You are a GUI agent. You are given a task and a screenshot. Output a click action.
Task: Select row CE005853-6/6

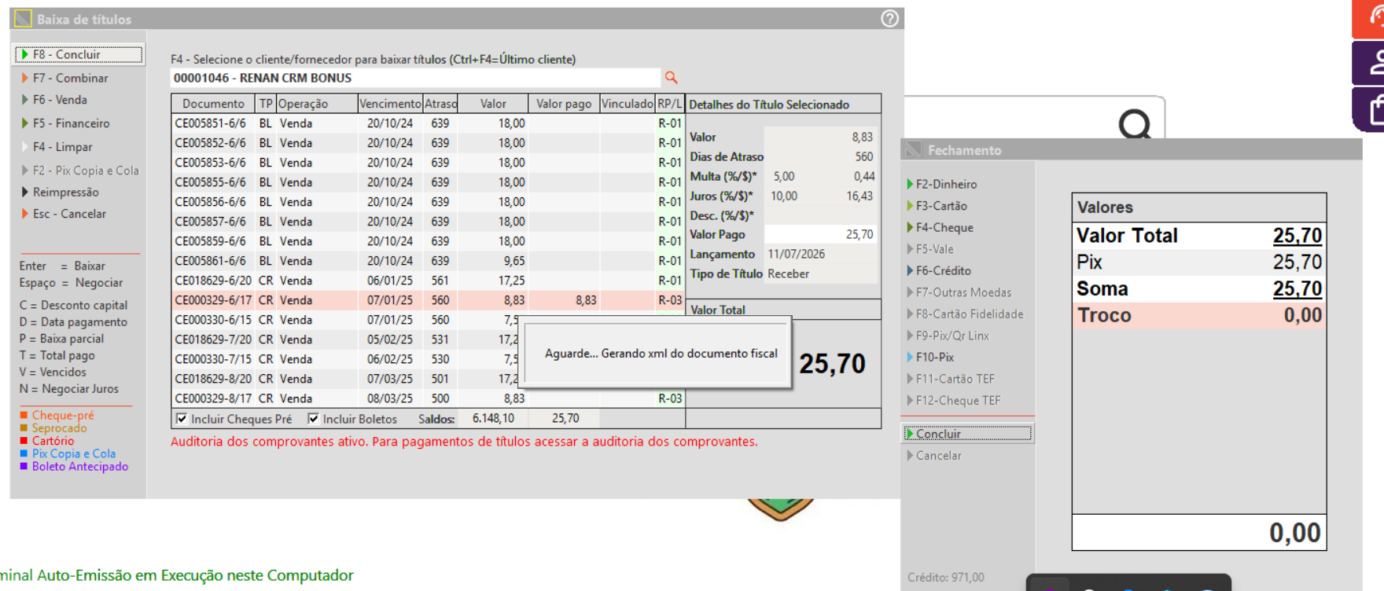tap(428, 163)
